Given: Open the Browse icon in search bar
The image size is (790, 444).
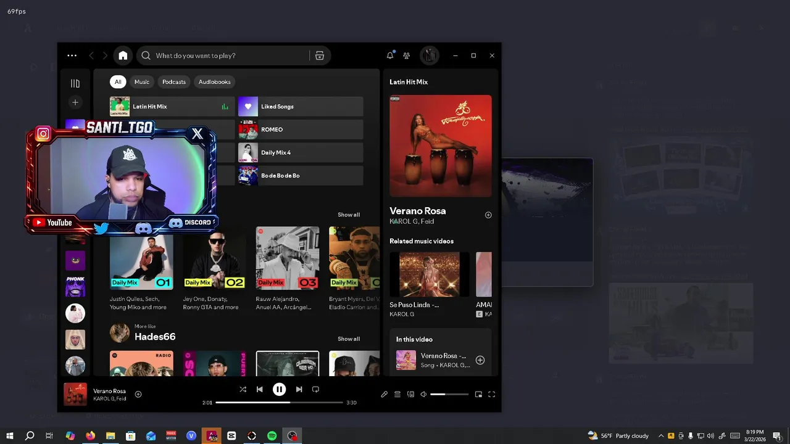Looking at the screenshot, I should (x=320, y=55).
